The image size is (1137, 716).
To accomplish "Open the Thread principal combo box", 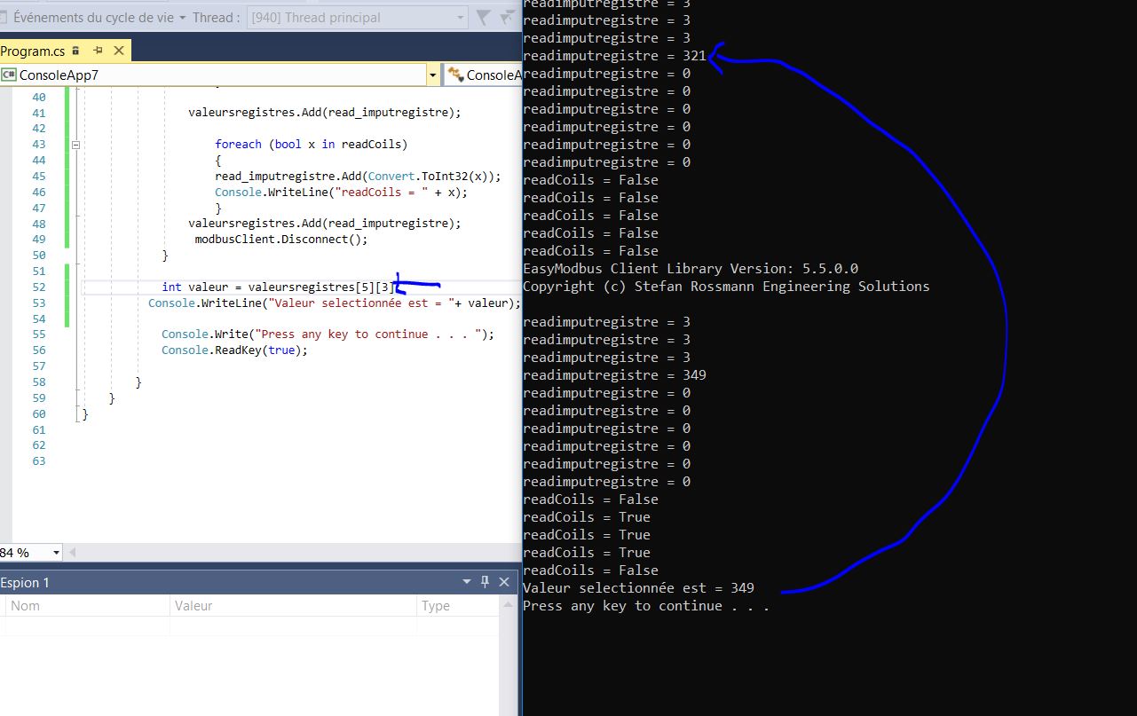I will tap(358, 17).
